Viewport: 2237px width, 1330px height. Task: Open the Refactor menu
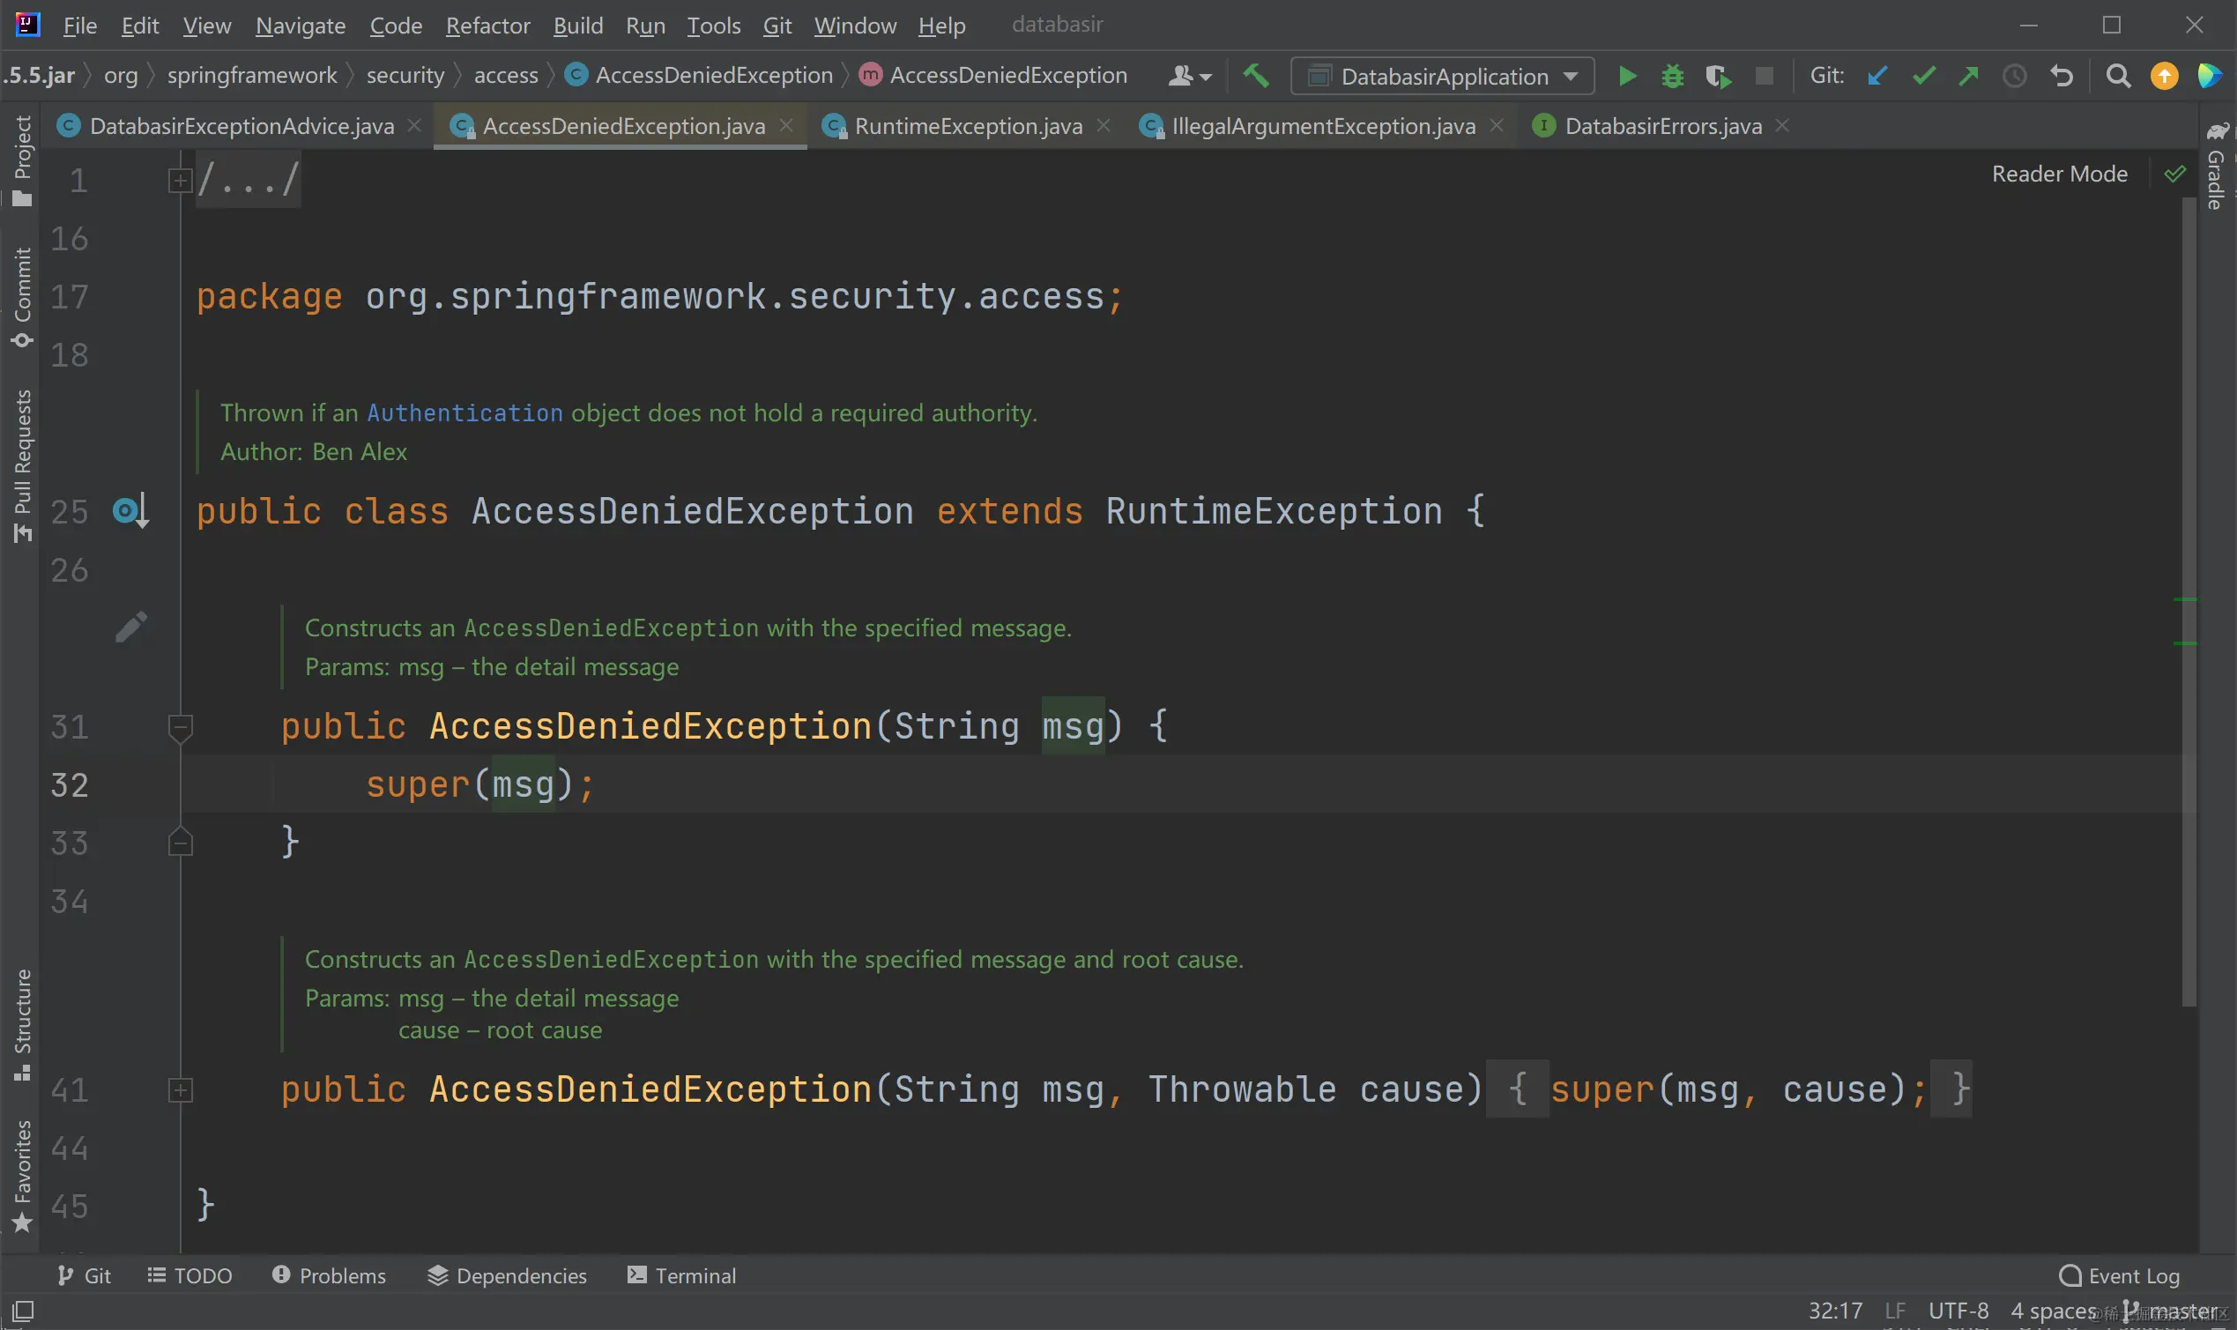click(487, 25)
